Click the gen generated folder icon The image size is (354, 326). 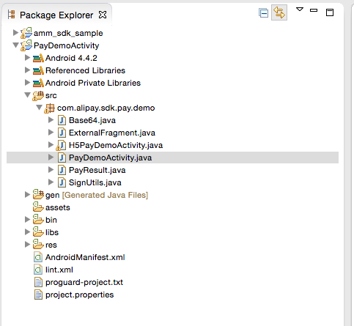pos(38,195)
